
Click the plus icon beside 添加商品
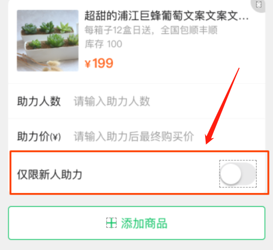[x=112, y=223]
